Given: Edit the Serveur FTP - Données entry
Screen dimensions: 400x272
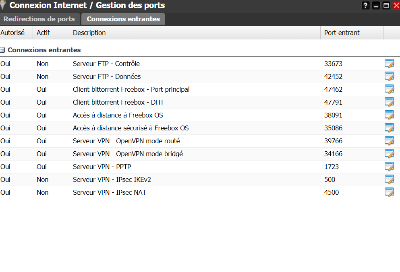Looking at the screenshot, I should (x=389, y=76).
